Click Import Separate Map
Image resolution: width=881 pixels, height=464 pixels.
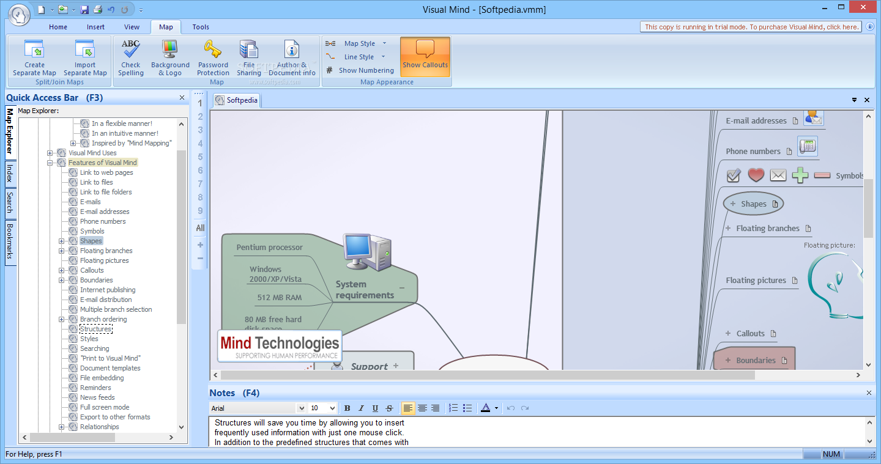[x=85, y=58]
